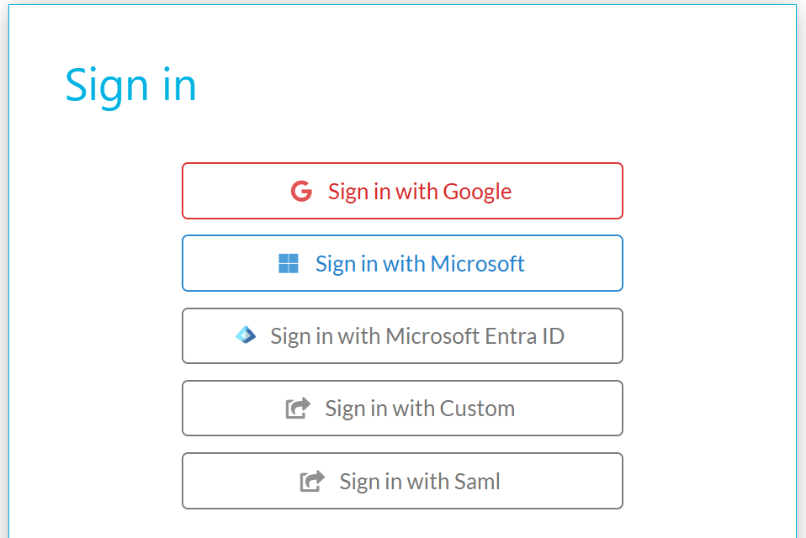Select the Sign in with Custom option
The height and width of the screenshot is (538, 806).
pyautogui.click(x=402, y=408)
